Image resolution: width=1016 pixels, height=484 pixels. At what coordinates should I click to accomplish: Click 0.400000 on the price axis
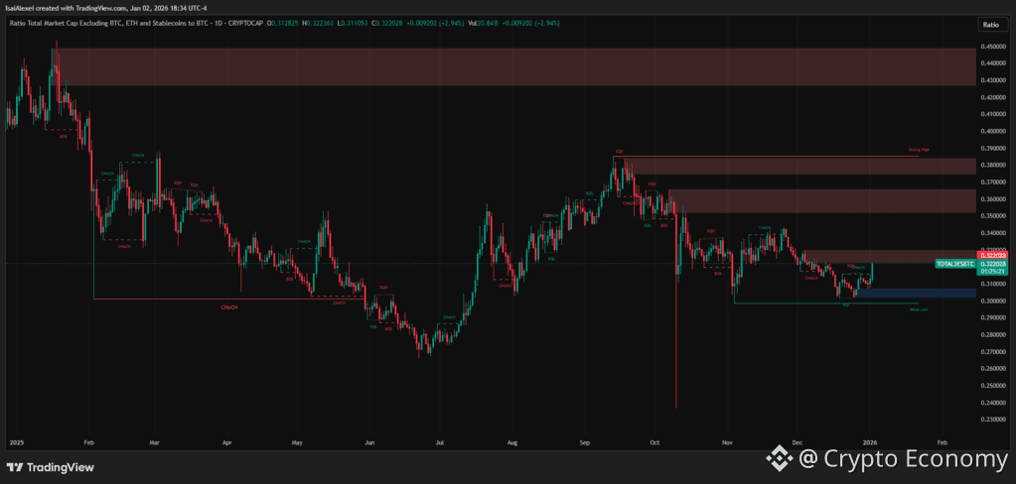993,131
